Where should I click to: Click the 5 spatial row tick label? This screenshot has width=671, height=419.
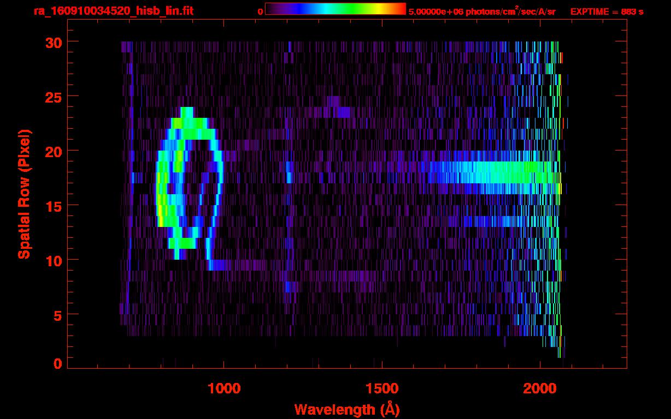tap(58, 315)
